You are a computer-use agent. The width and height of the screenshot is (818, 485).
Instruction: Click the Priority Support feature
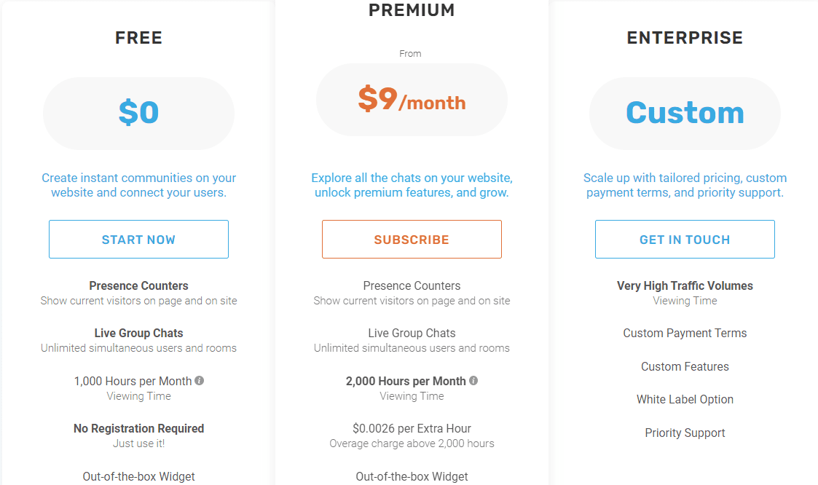(x=685, y=433)
